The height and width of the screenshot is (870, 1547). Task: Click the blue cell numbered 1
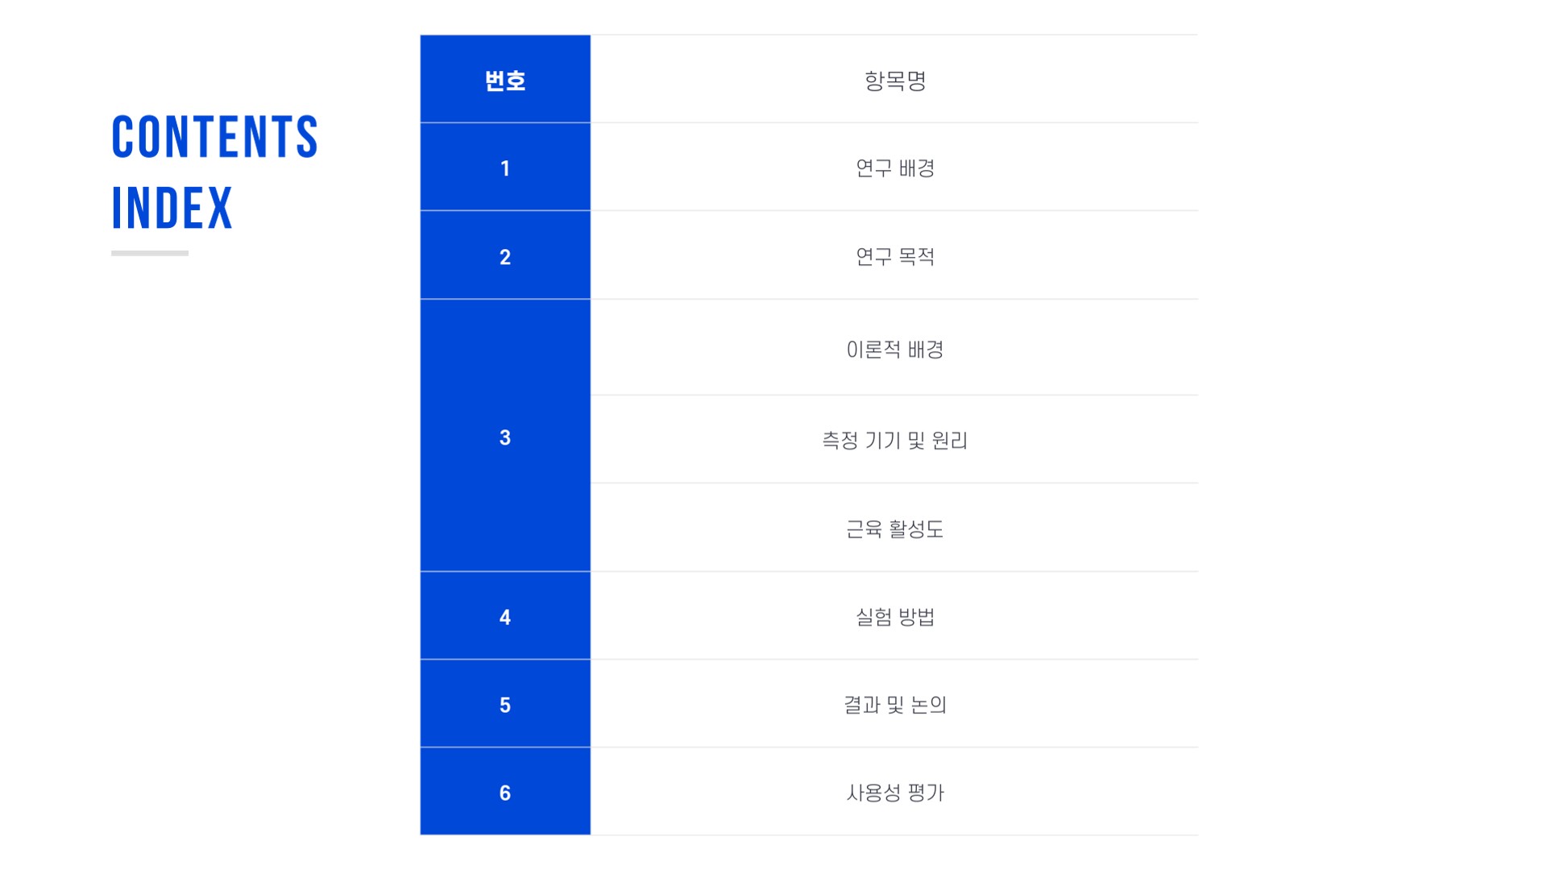point(505,168)
